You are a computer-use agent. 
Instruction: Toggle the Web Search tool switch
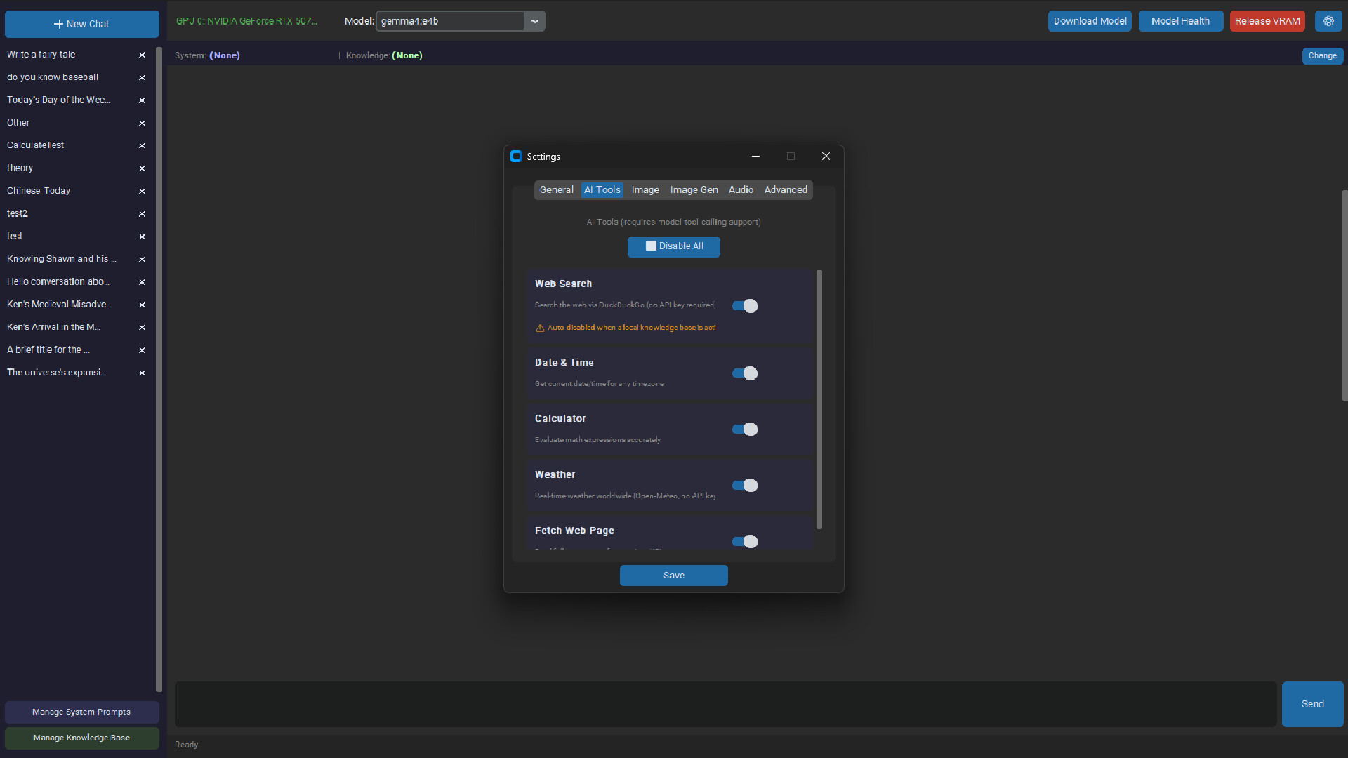pyautogui.click(x=745, y=306)
